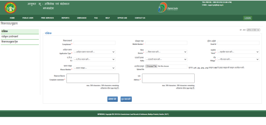266x125 pixels.
Task: Open the Tehsil dropdown
Action: [238, 52]
